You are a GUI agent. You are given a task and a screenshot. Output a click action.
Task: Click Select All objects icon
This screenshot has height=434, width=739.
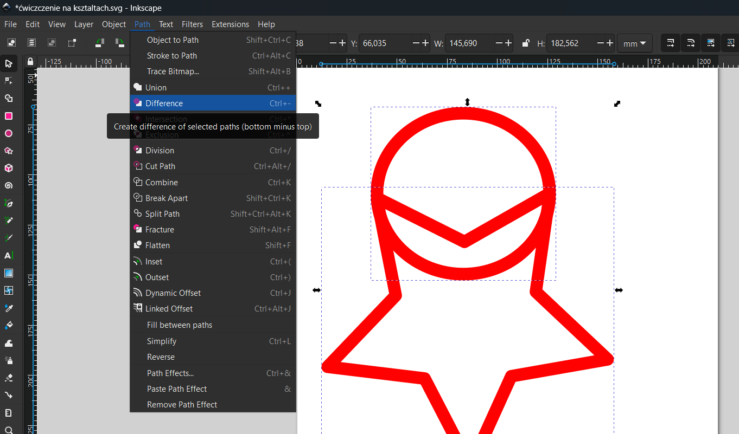click(11, 43)
